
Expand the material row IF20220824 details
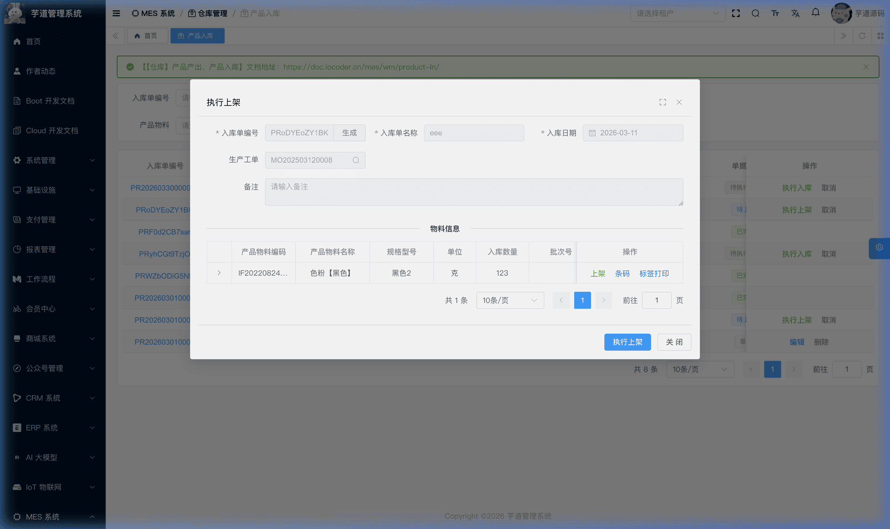[219, 273]
